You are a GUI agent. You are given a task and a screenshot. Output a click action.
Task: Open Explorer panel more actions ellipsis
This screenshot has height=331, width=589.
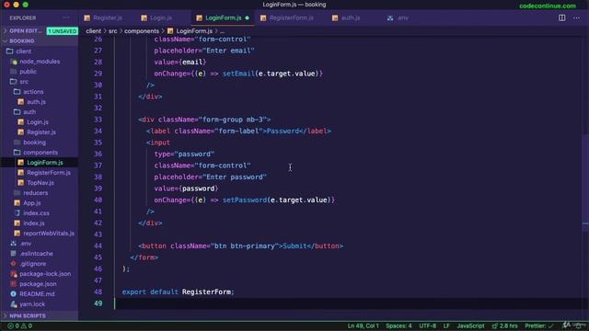(66, 18)
